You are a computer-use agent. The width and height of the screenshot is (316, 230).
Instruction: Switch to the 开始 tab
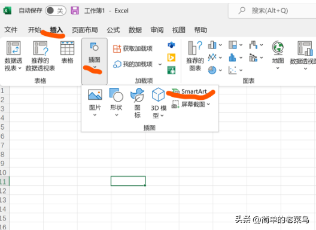point(34,30)
